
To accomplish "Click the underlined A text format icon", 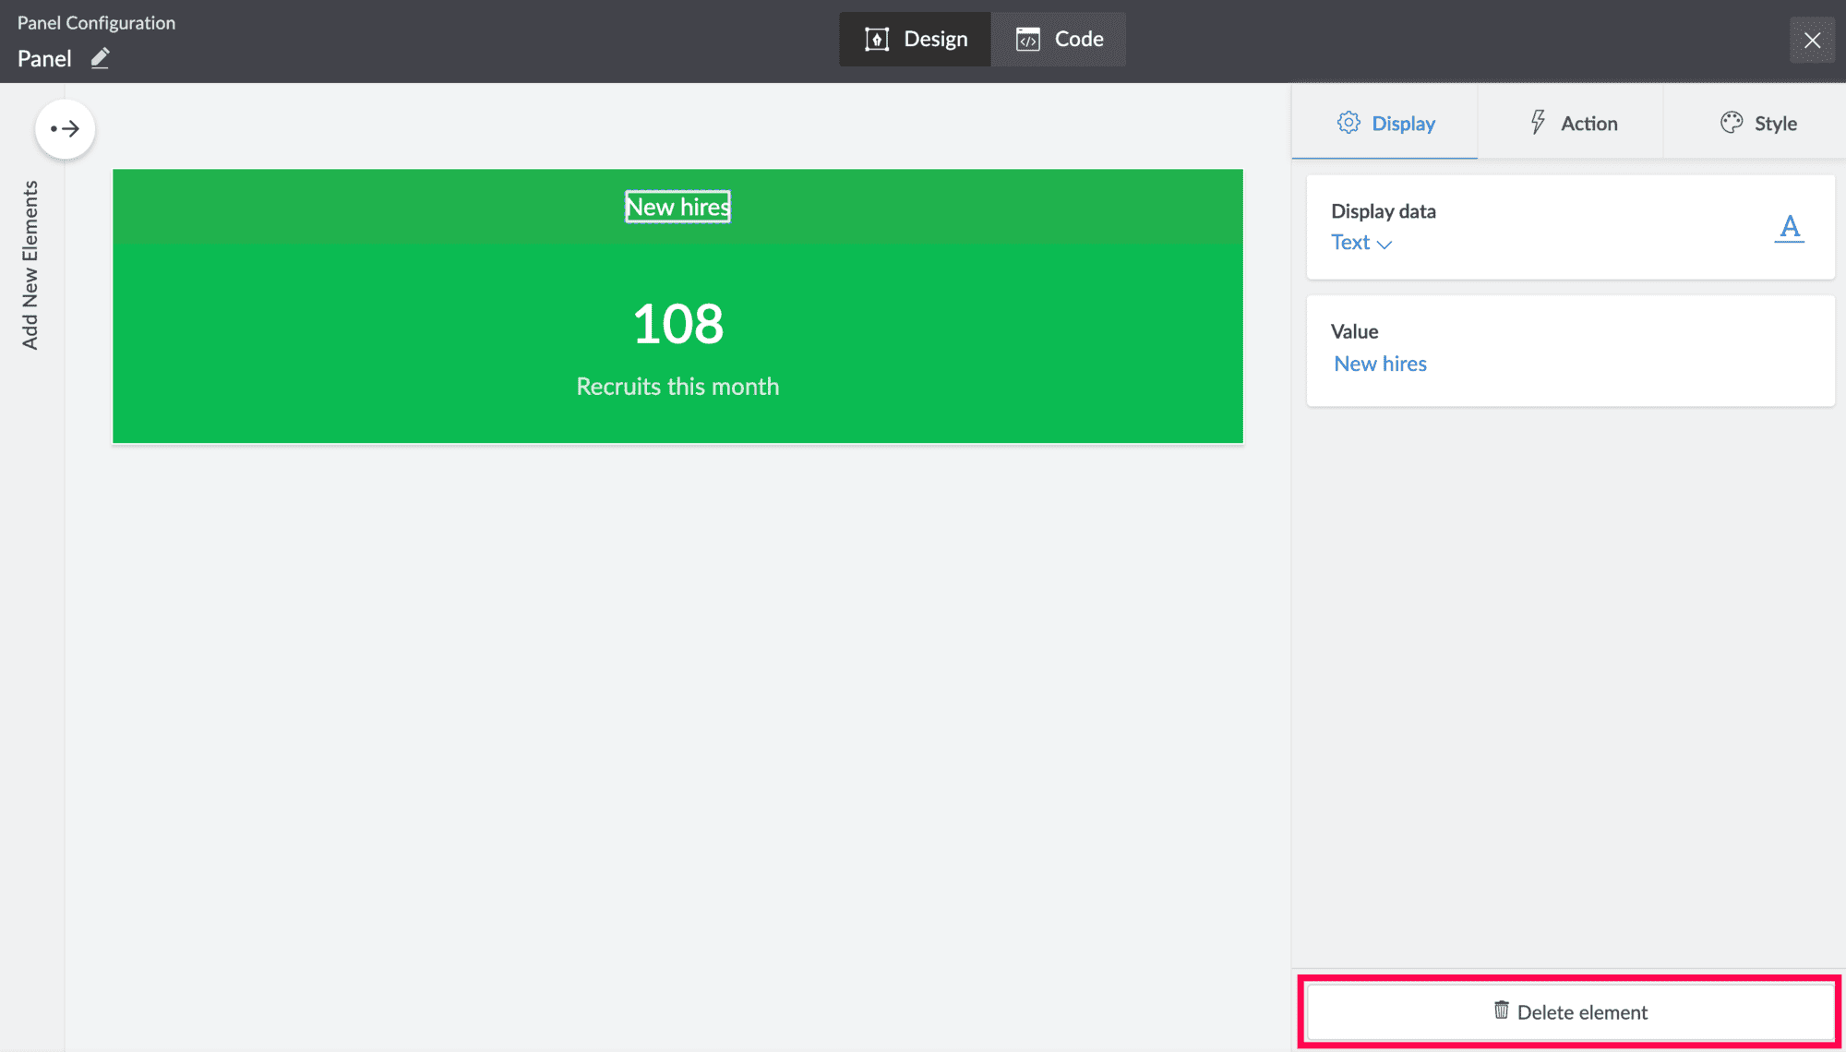I will click(1790, 227).
